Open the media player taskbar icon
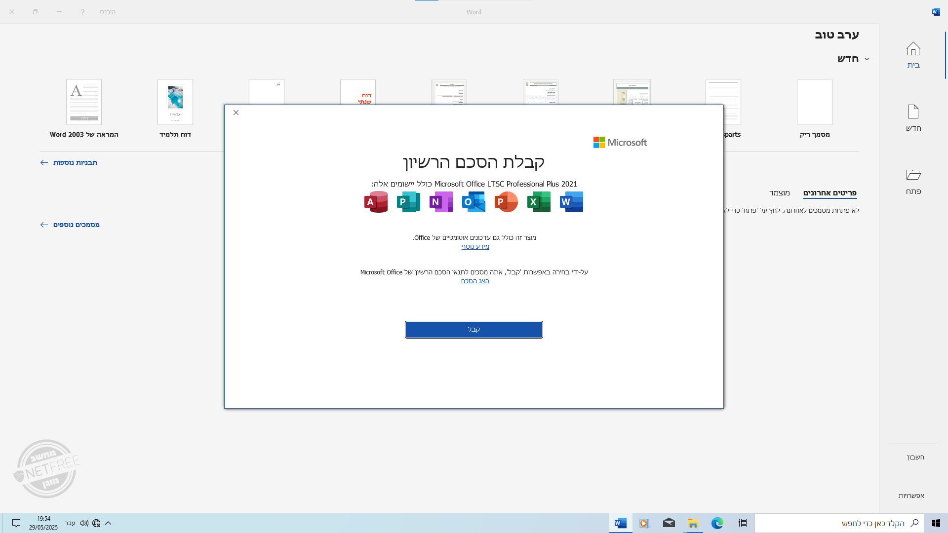This screenshot has height=533, width=948. tap(644, 523)
